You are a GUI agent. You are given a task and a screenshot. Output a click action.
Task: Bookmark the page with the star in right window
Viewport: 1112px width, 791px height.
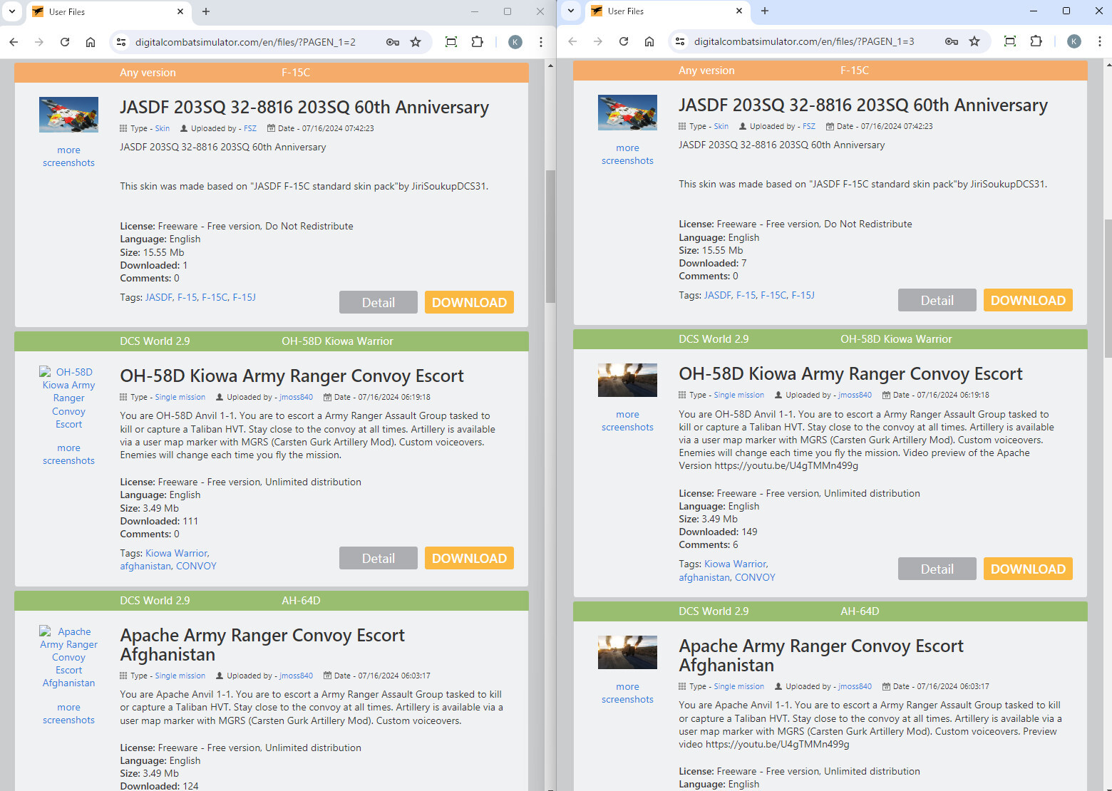(974, 41)
